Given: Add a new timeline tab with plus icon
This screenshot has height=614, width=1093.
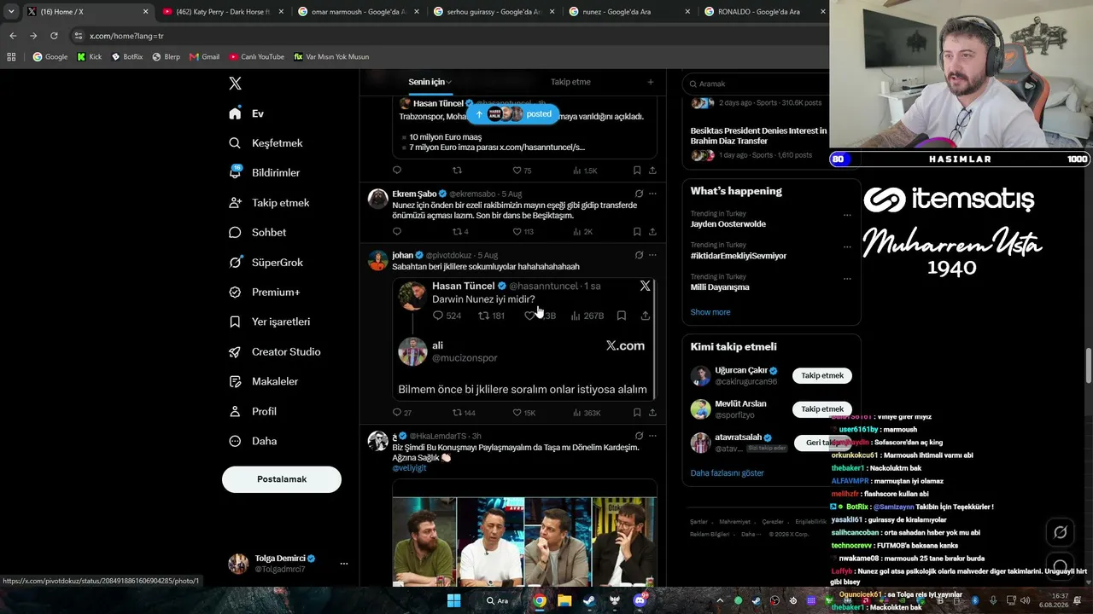Looking at the screenshot, I should [x=650, y=82].
